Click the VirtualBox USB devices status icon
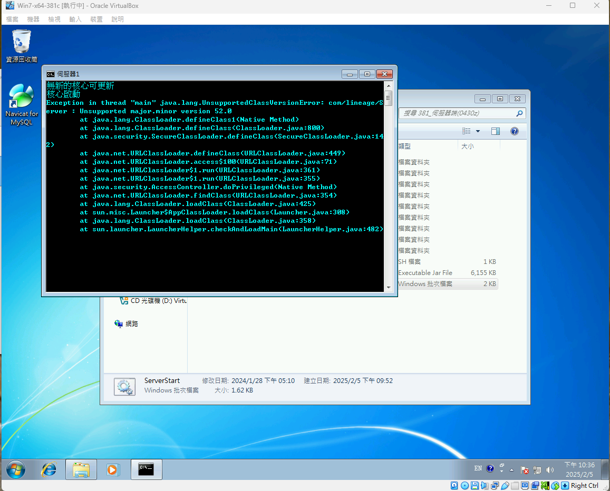The width and height of the screenshot is (610, 491). [x=505, y=486]
